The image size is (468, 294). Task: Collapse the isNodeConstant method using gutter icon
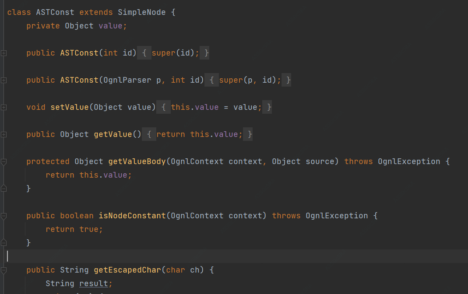[4, 216]
